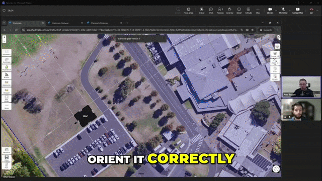Click the Delete button on right toolbar
Screen dimensions: 322x181
click(275, 77)
